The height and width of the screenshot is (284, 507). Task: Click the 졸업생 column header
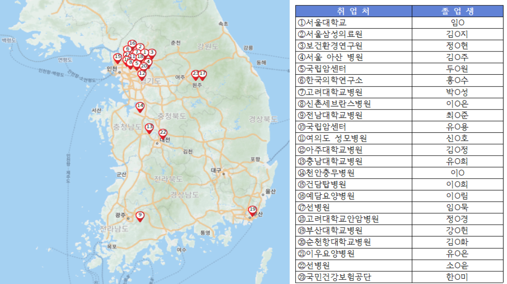pos(457,11)
